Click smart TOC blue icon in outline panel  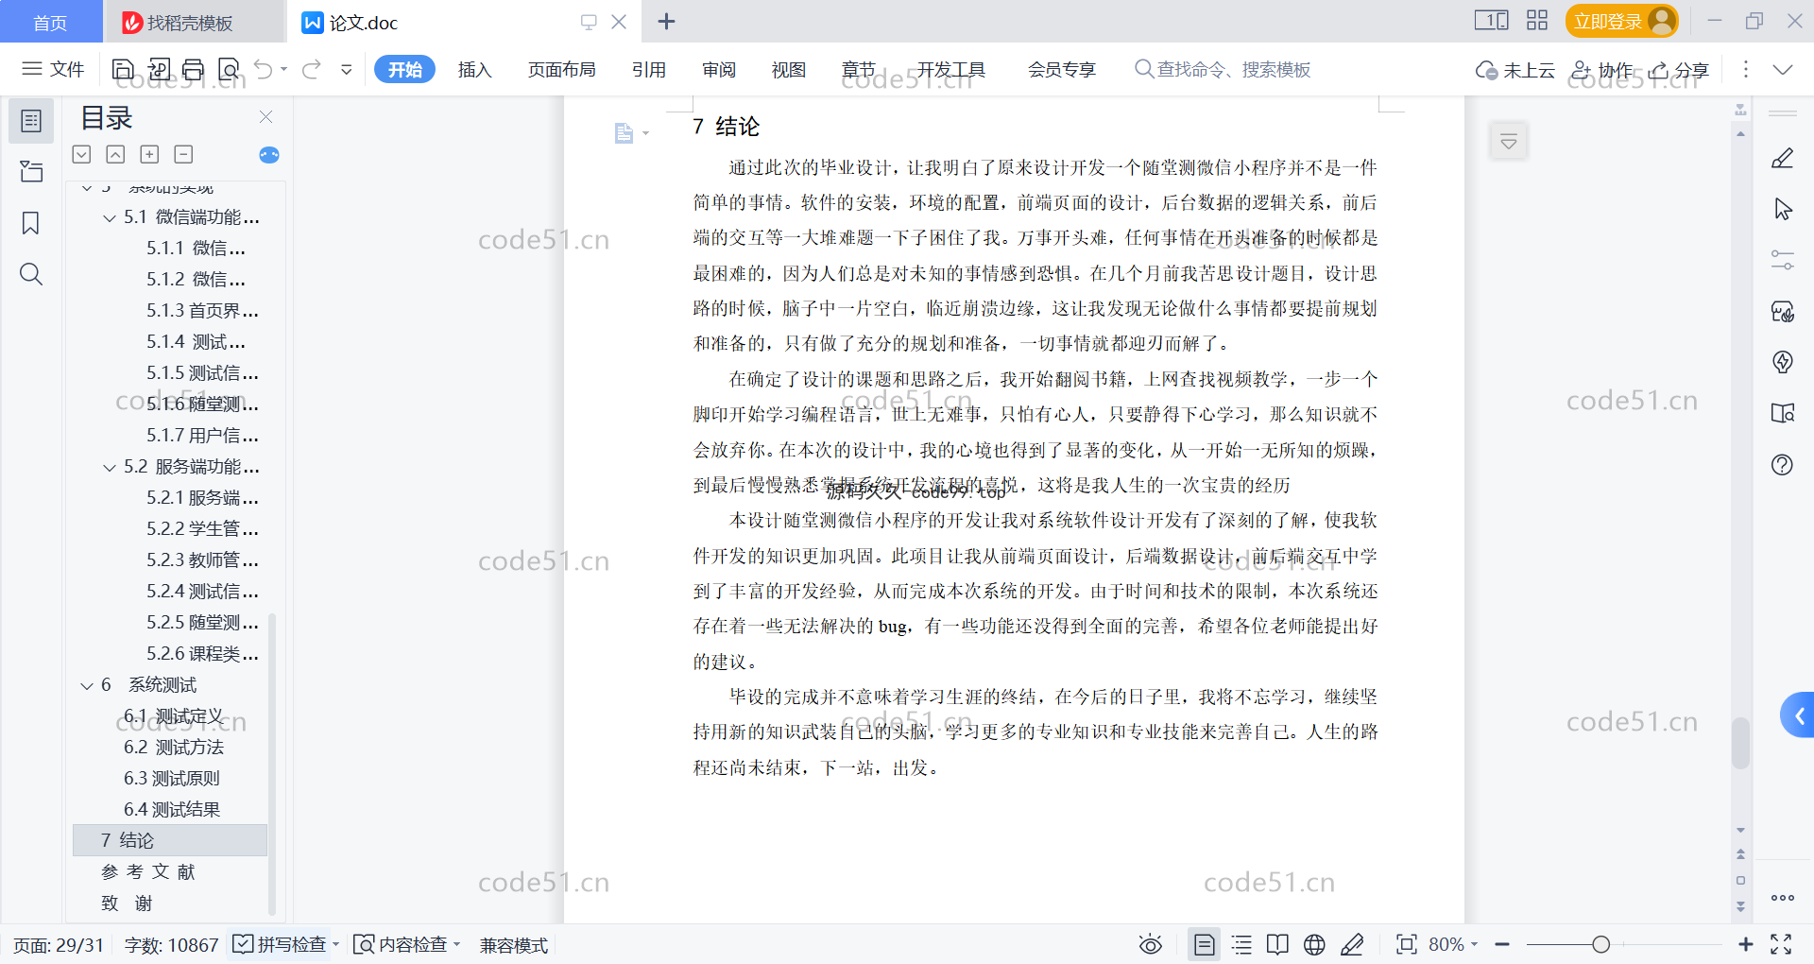tap(269, 155)
